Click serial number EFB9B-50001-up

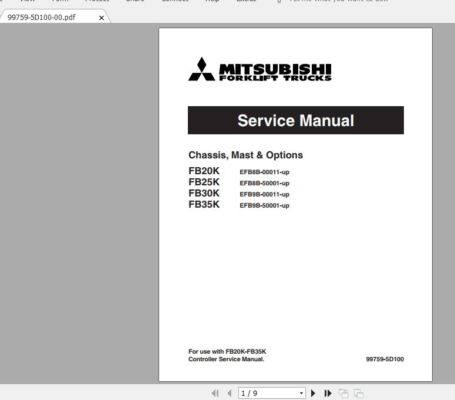coord(264,205)
